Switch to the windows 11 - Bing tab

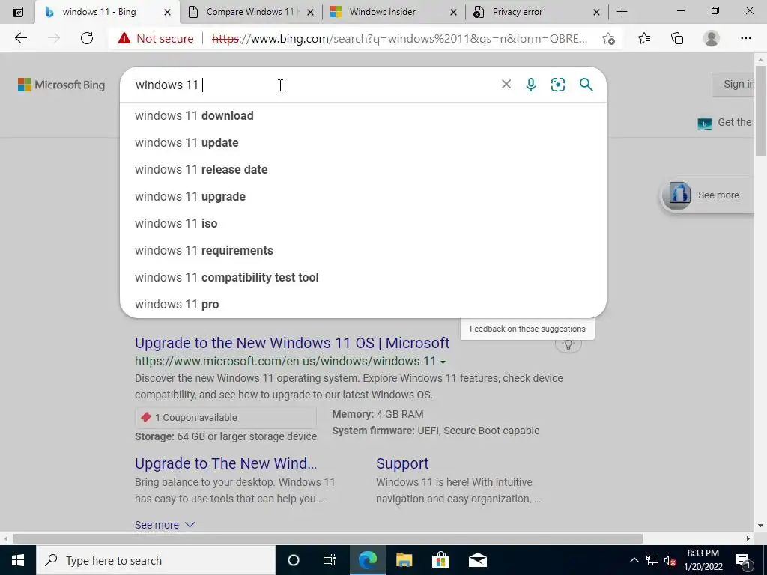[100, 12]
